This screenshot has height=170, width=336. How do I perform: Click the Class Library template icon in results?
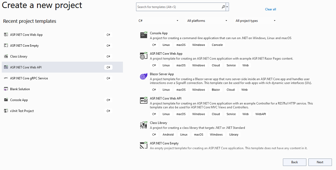(143, 125)
